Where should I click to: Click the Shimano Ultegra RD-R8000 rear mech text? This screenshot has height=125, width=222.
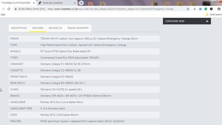(x=62, y=83)
